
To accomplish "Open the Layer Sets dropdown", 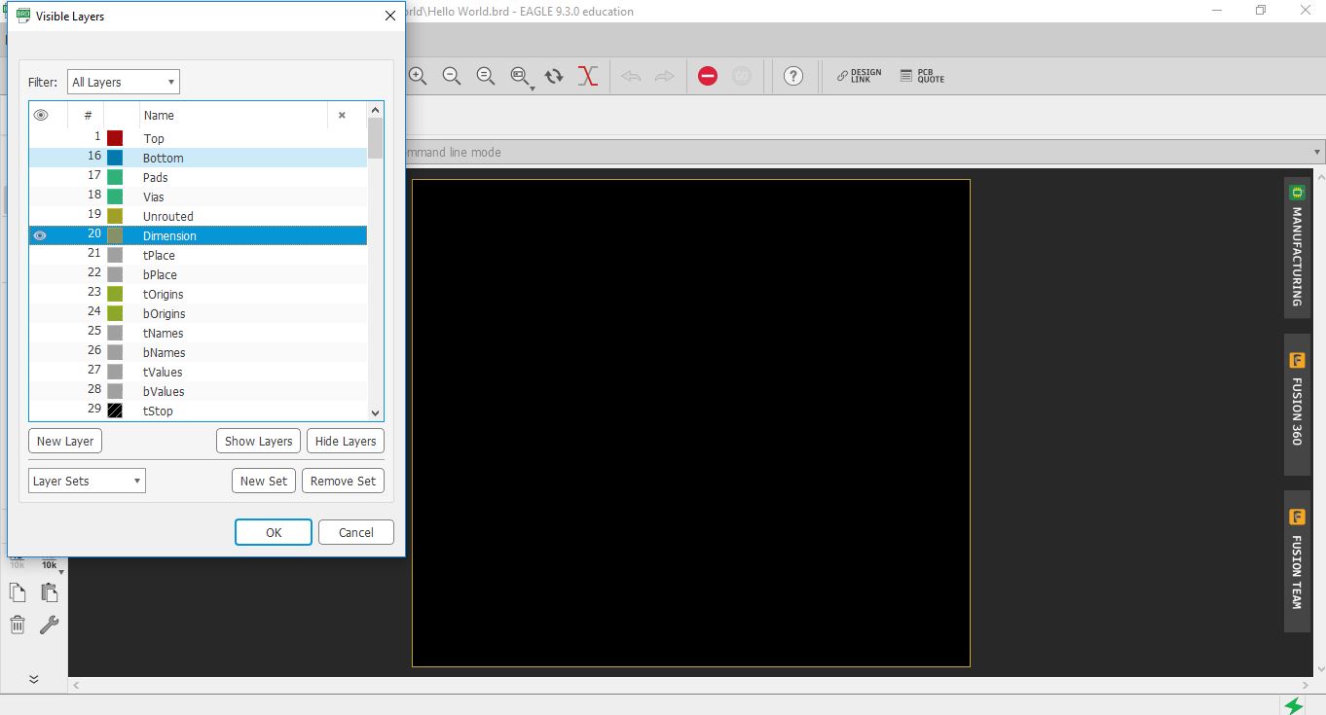I will click(x=87, y=481).
